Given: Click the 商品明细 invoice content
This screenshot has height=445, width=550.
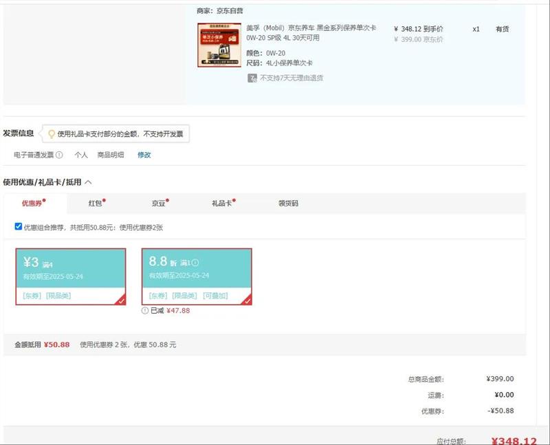Looking at the screenshot, I should tap(111, 155).
